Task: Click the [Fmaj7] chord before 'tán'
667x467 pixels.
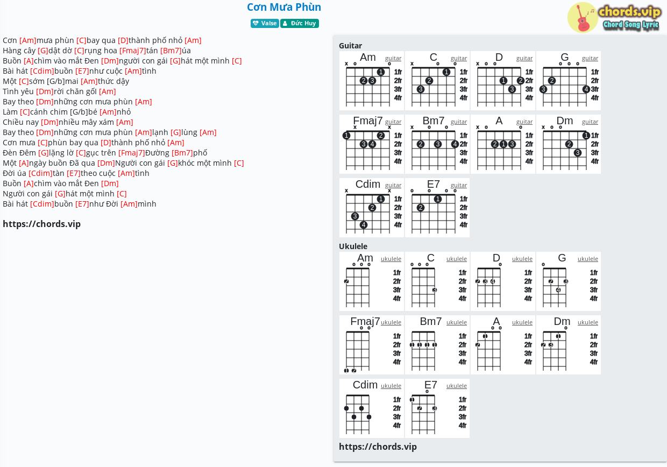Action: (133, 51)
